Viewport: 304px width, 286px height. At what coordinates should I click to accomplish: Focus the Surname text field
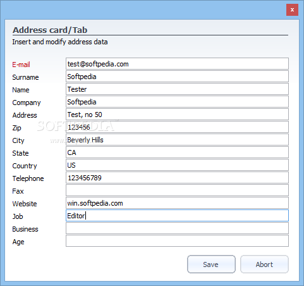[177, 77]
